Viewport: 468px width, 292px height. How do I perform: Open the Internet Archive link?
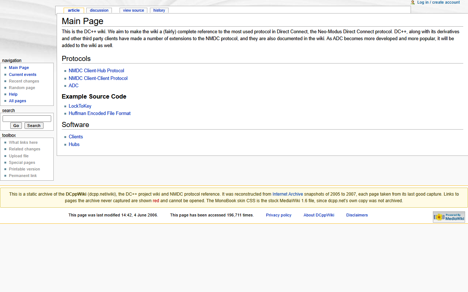288,194
